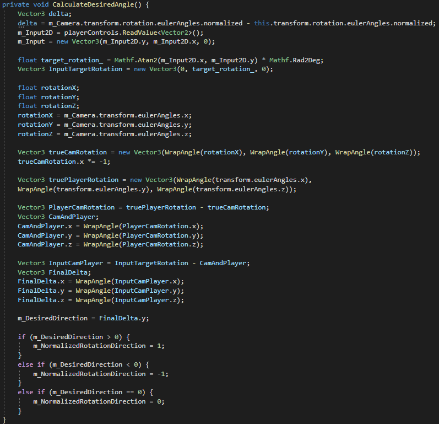Screen dimensions: 439x424
Task: Click the line 'Vector3 delta;'
Action: 45,14
